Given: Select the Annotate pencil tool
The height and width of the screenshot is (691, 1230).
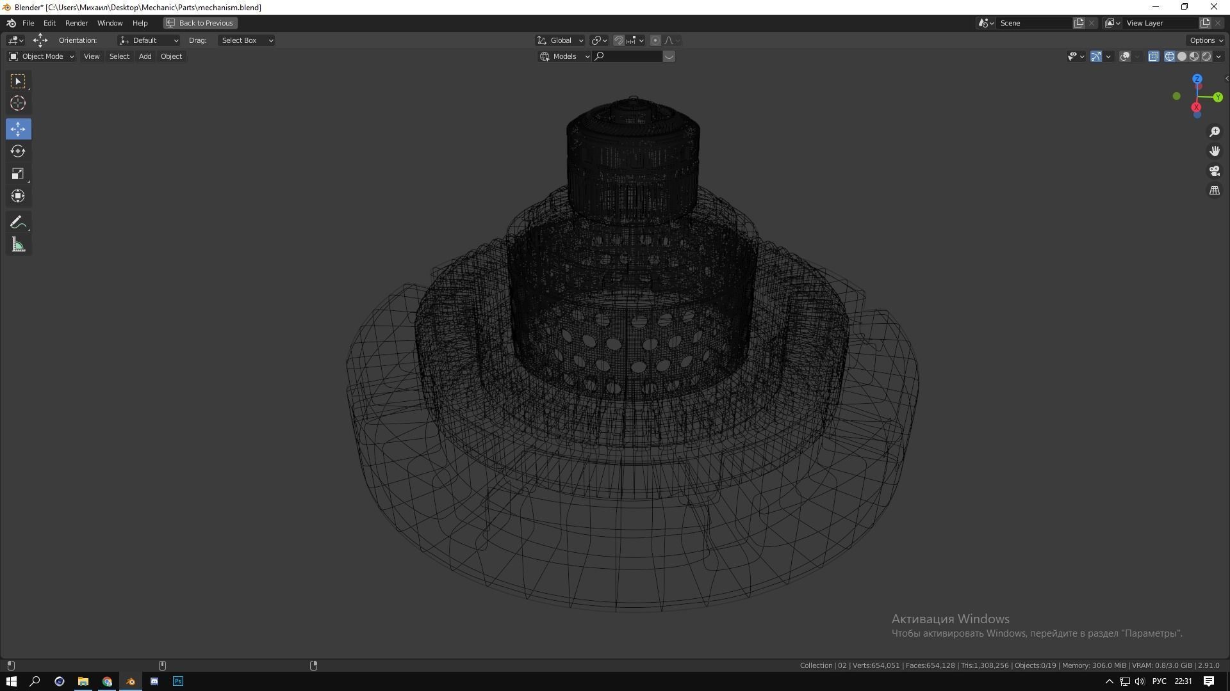Looking at the screenshot, I should click(x=18, y=223).
